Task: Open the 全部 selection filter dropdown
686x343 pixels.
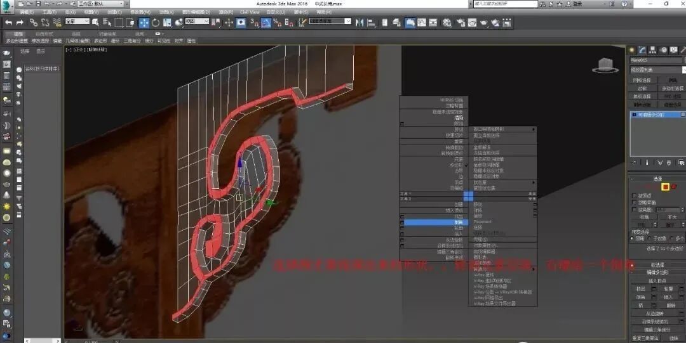Action: point(77,22)
